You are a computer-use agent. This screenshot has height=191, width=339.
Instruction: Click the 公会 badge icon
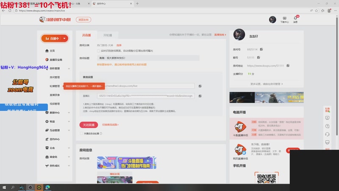[x=47, y=148]
